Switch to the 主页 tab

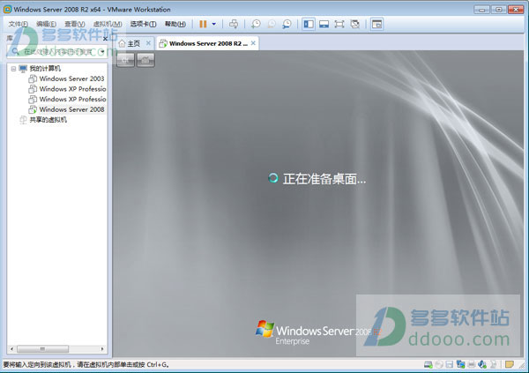pyautogui.click(x=134, y=43)
